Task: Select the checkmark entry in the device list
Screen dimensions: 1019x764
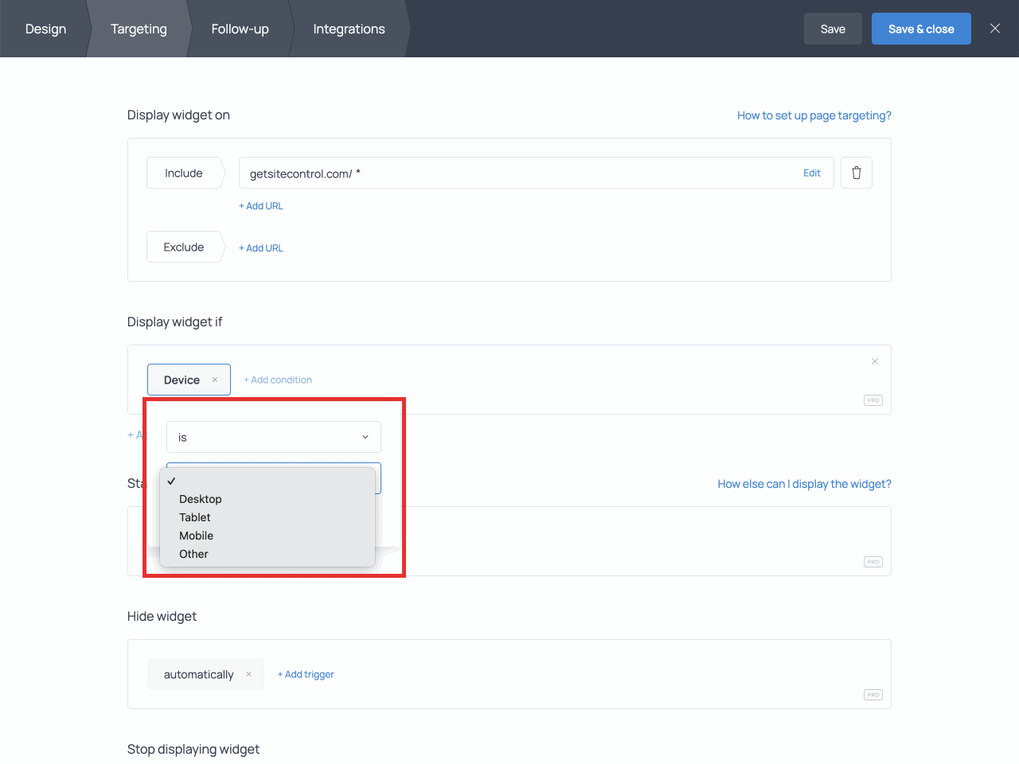Action: (x=171, y=481)
